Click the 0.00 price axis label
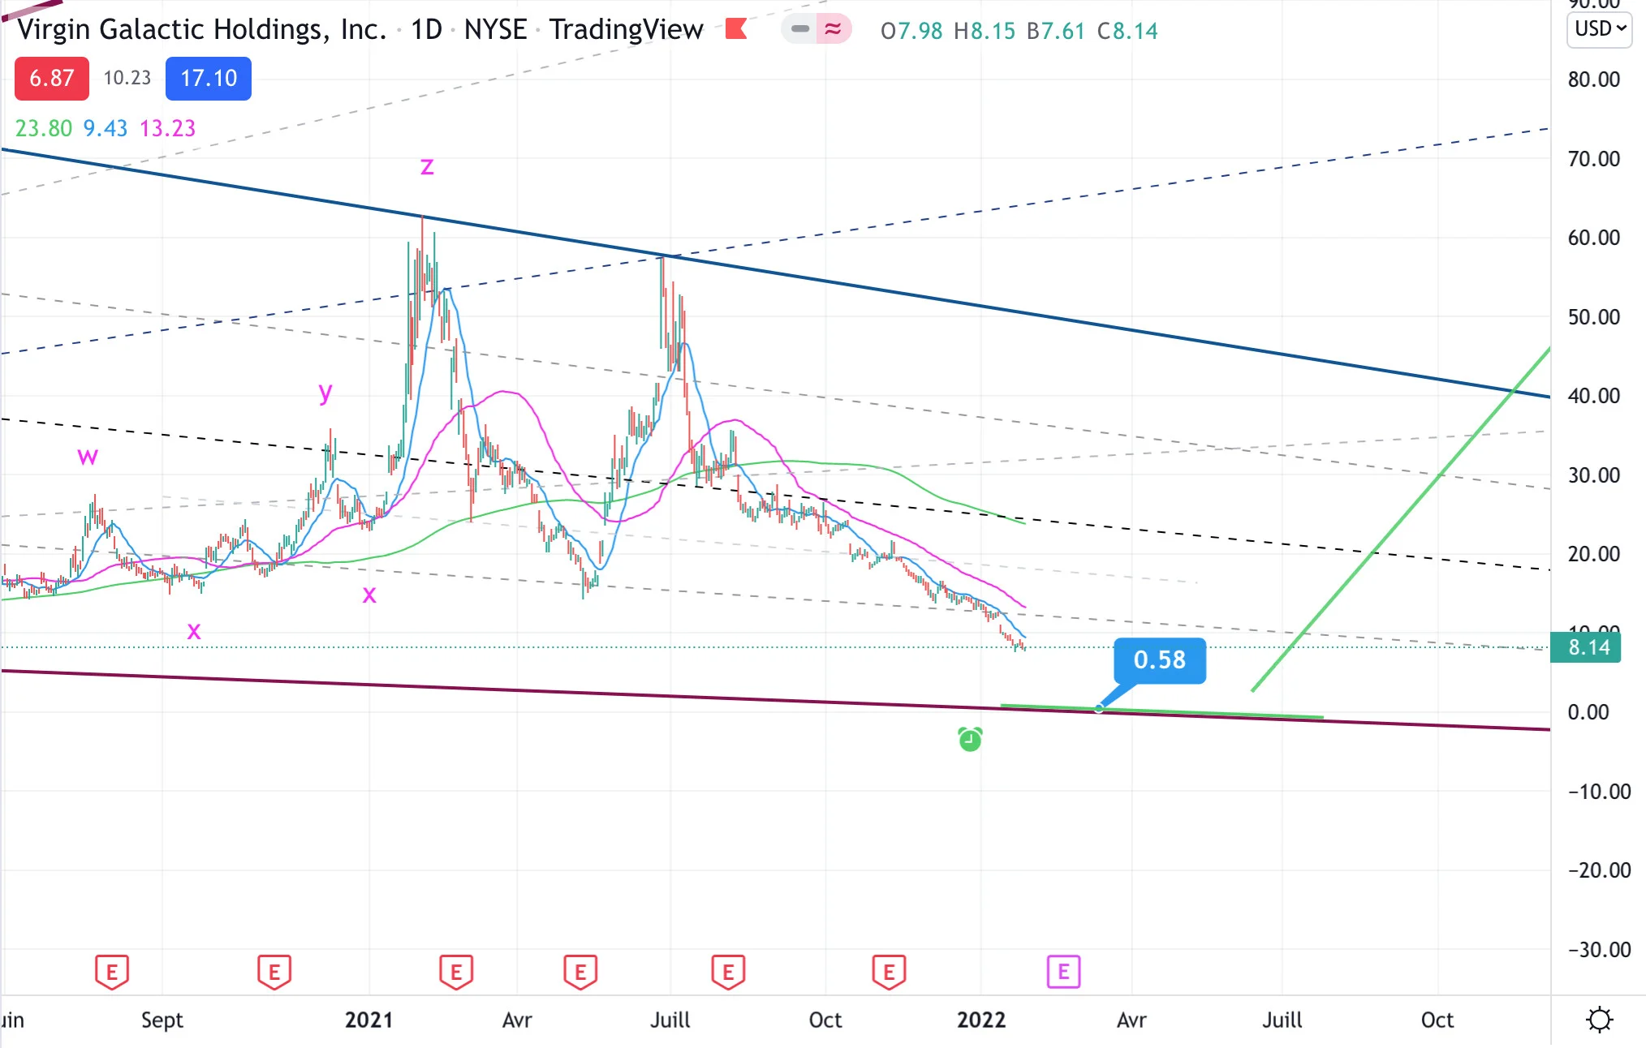This screenshot has width=1646, height=1048. click(x=1588, y=712)
